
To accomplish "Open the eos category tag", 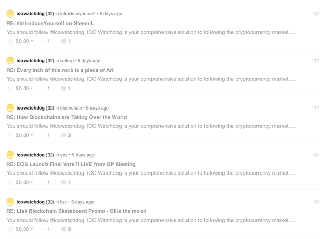I will pyautogui.click(x=65, y=155).
